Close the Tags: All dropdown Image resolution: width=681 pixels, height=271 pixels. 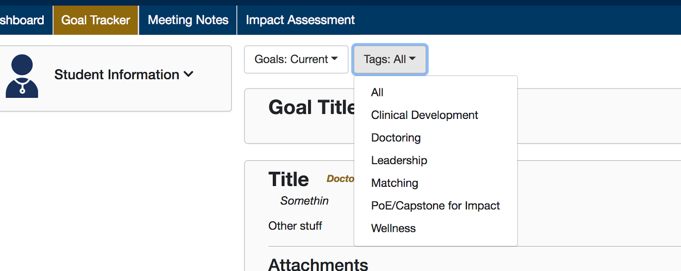point(389,59)
